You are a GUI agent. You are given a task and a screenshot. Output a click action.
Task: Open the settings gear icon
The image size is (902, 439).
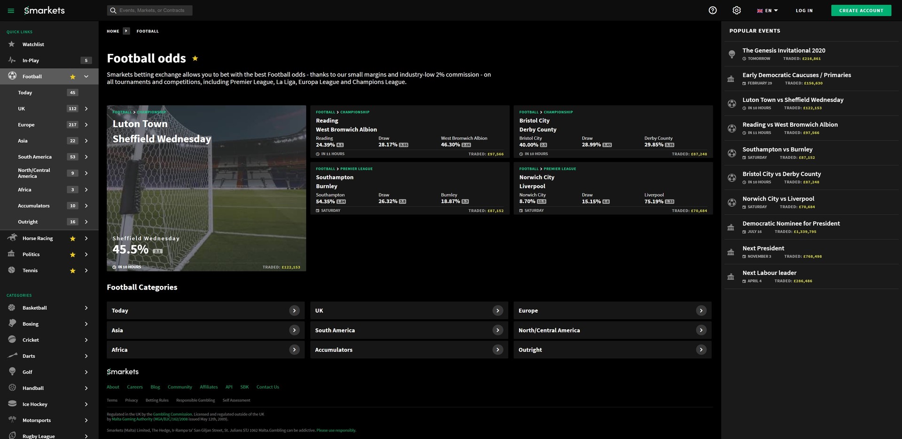(x=737, y=10)
